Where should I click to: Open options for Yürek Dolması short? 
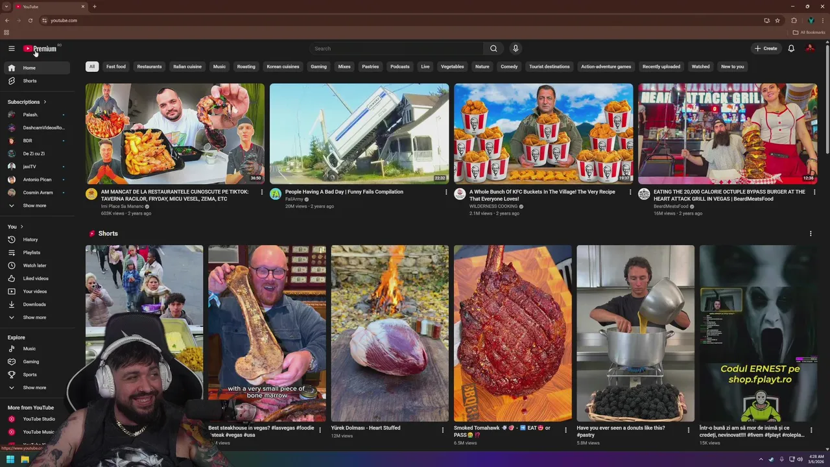click(x=443, y=430)
